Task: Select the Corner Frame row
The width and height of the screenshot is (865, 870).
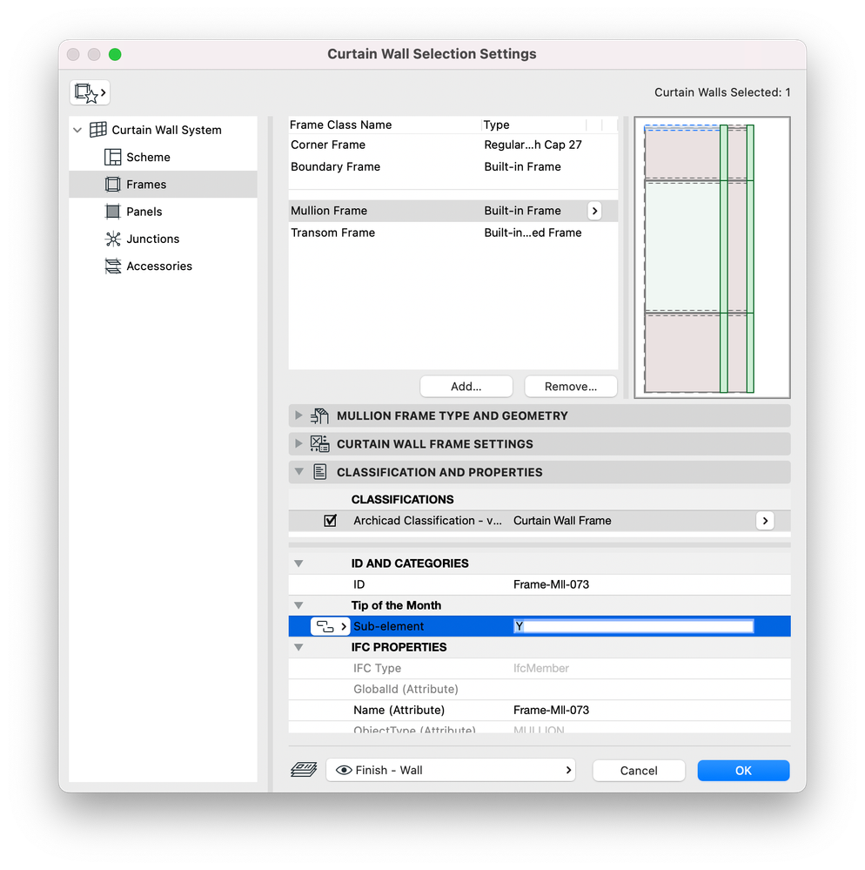Action: [453, 145]
